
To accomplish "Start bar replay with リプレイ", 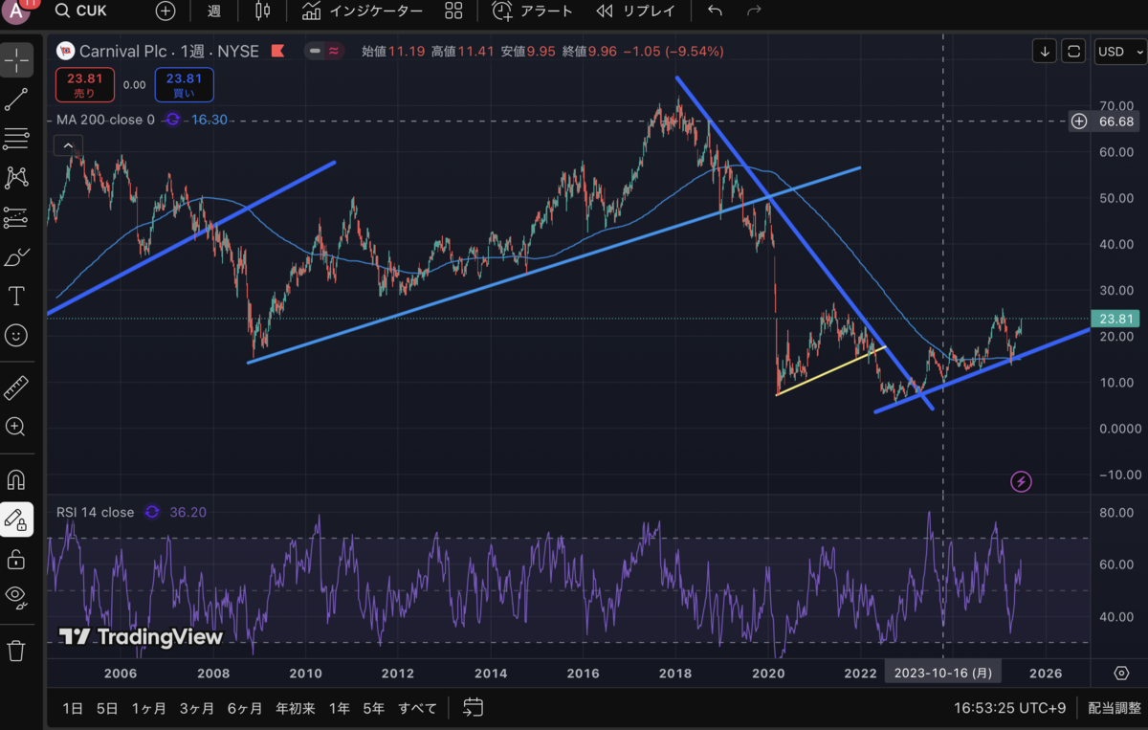I will (635, 11).
